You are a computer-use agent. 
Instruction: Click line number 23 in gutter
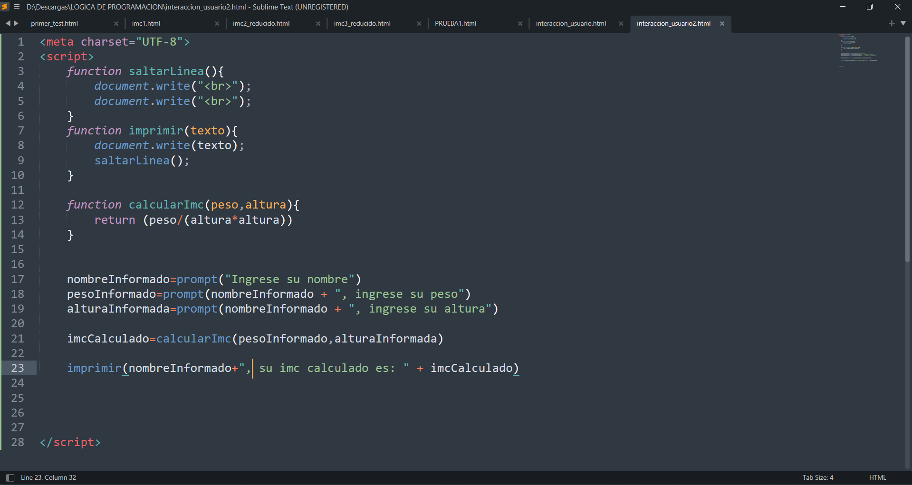pos(18,368)
